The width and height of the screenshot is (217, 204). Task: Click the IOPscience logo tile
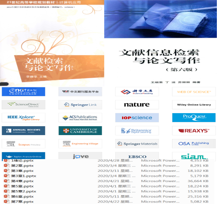[x=137, y=118]
